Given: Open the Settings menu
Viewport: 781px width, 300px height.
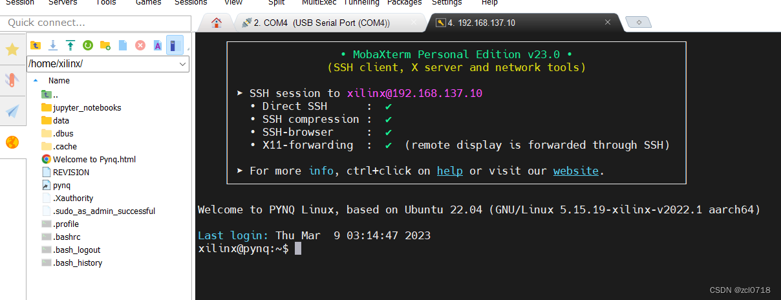Looking at the screenshot, I should (x=447, y=3).
